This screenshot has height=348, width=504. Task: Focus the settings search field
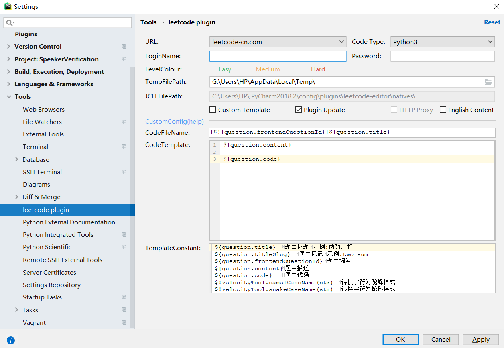(67, 22)
